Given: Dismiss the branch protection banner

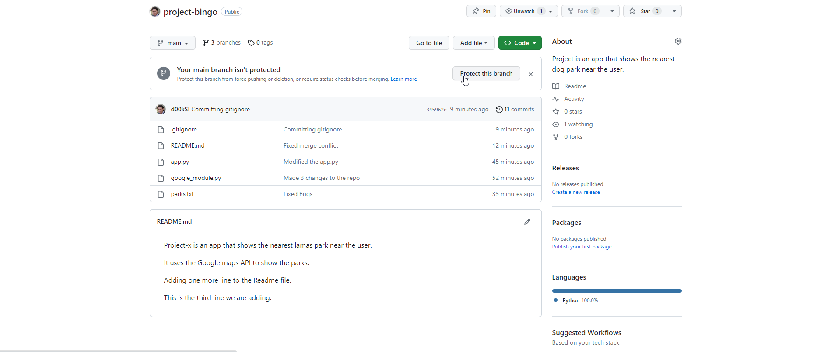Looking at the screenshot, I should pyautogui.click(x=530, y=74).
